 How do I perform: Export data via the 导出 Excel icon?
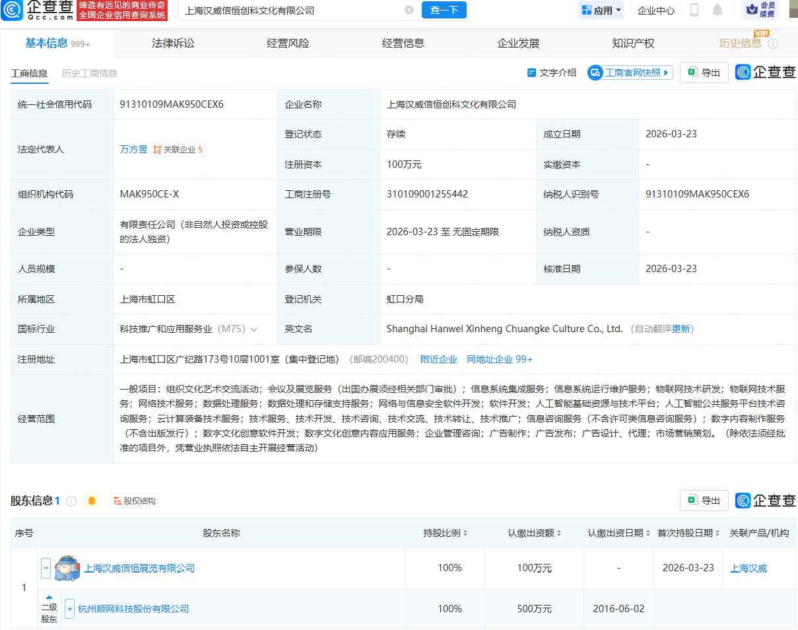pyautogui.click(x=704, y=73)
